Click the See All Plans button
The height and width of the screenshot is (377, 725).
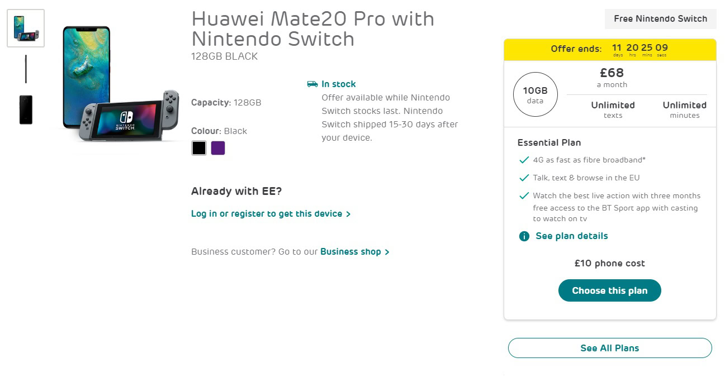609,348
